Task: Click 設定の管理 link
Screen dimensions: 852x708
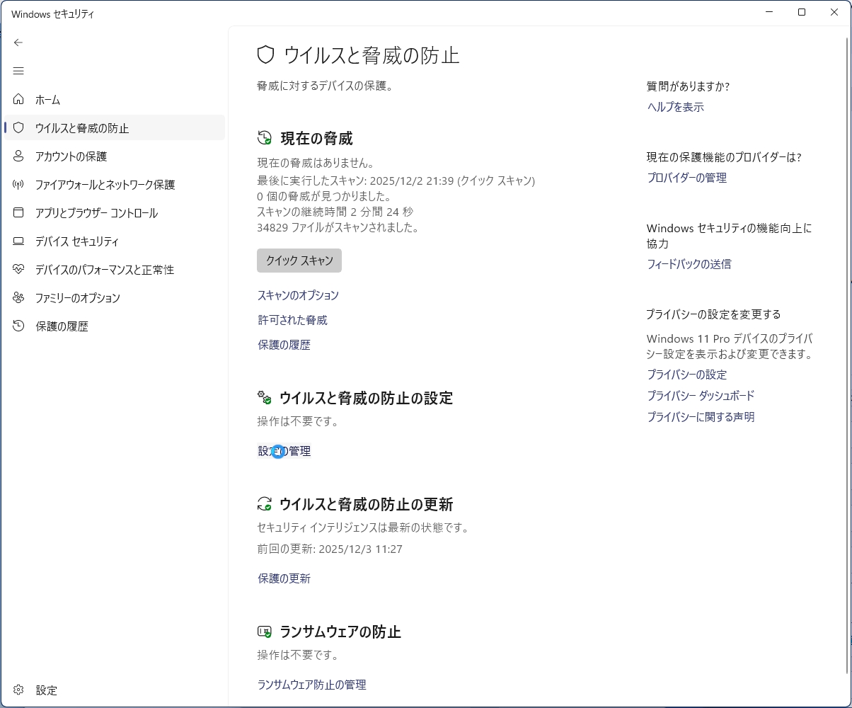Action: (x=284, y=451)
